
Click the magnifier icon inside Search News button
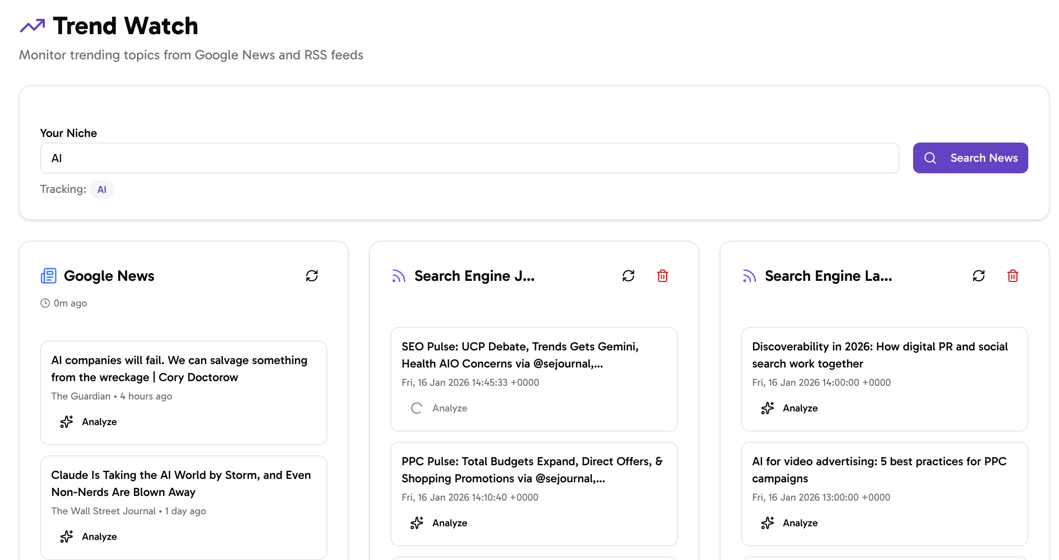[930, 158]
